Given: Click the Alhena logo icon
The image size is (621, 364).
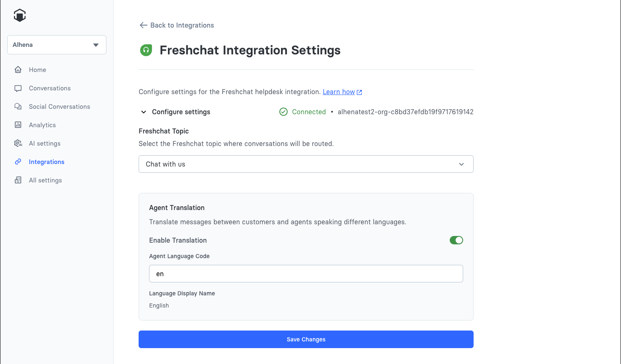Looking at the screenshot, I should pos(20,15).
